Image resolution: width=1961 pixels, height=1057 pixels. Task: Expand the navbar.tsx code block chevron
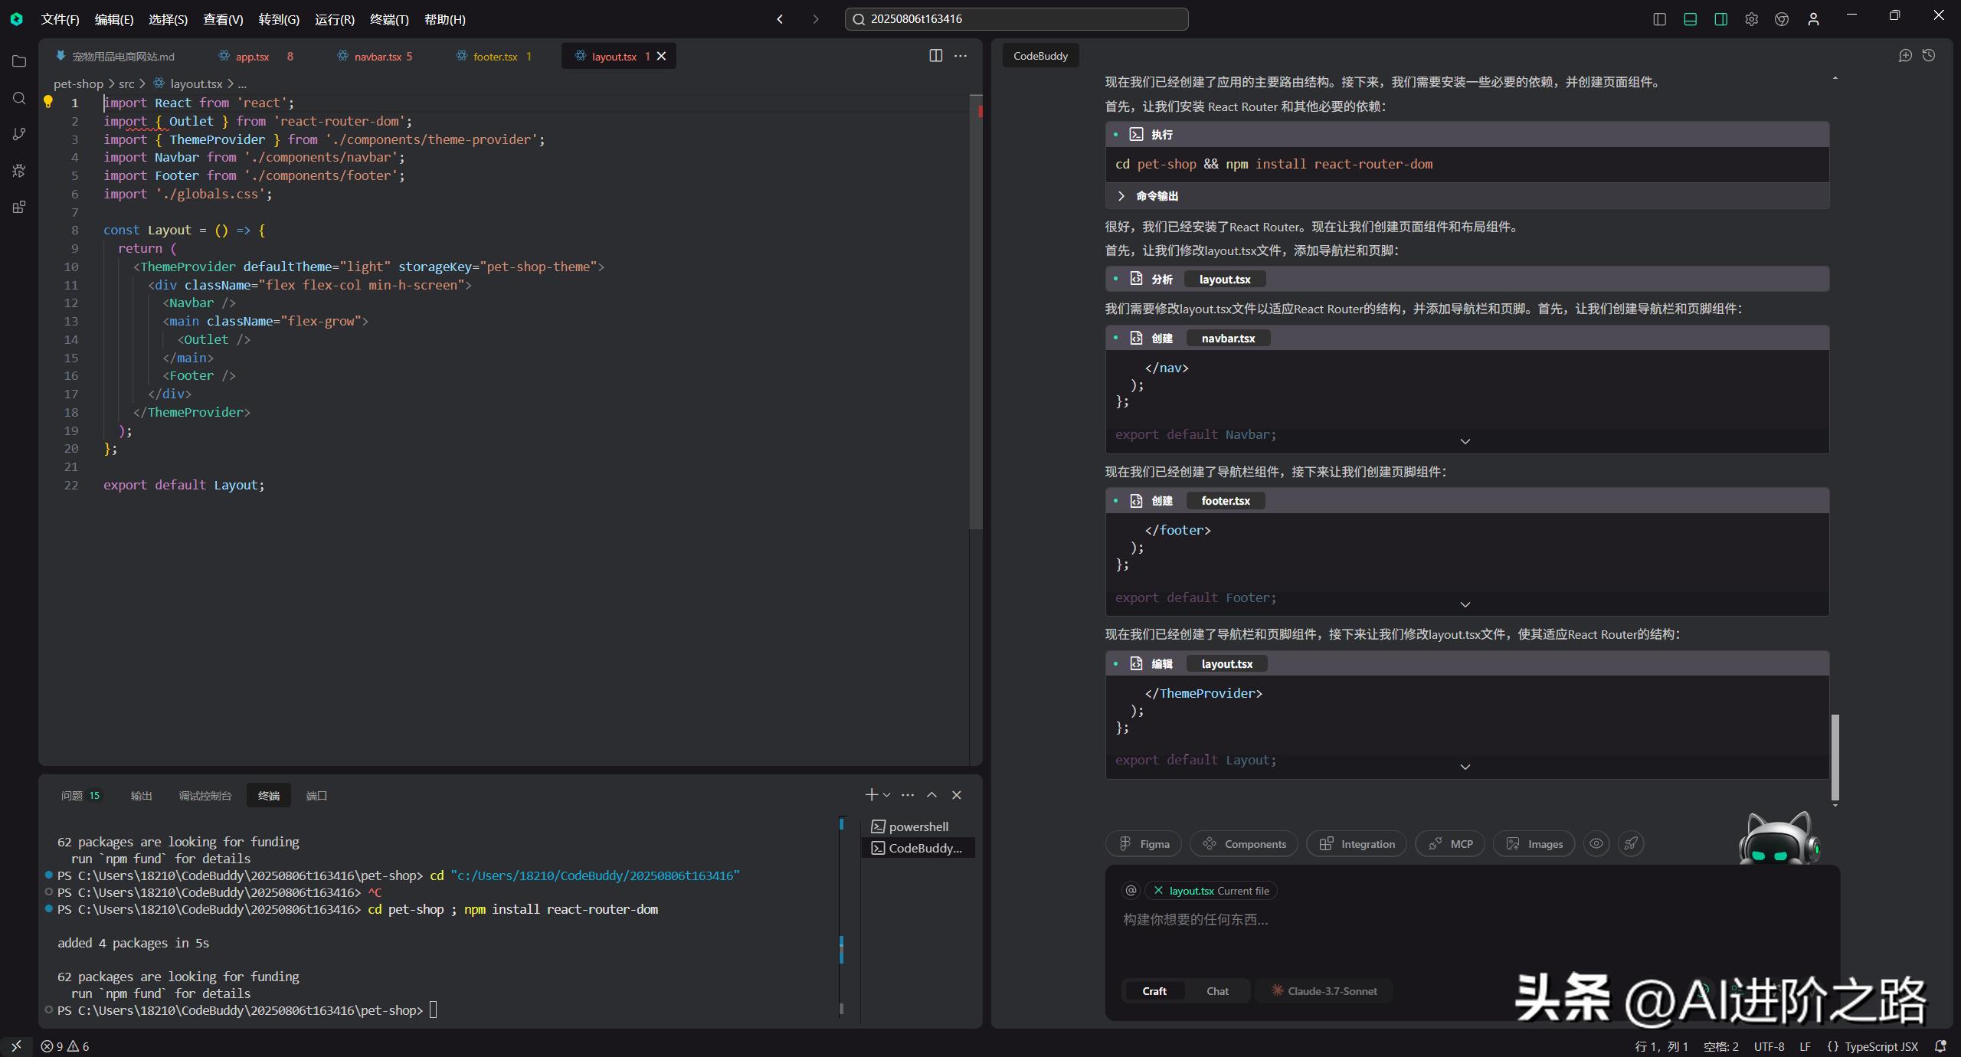(x=1465, y=442)
